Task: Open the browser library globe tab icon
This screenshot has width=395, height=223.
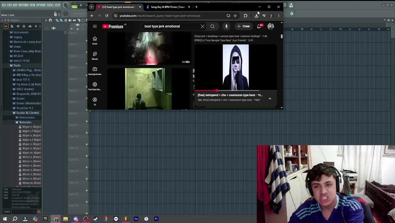Action: [x=24, y=26]
